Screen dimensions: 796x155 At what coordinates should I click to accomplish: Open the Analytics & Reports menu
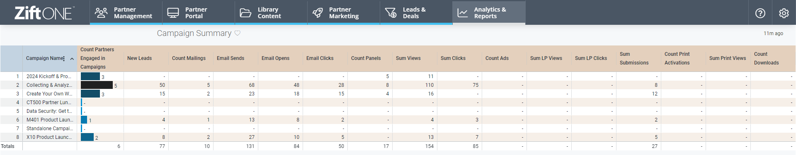point(489,13)
